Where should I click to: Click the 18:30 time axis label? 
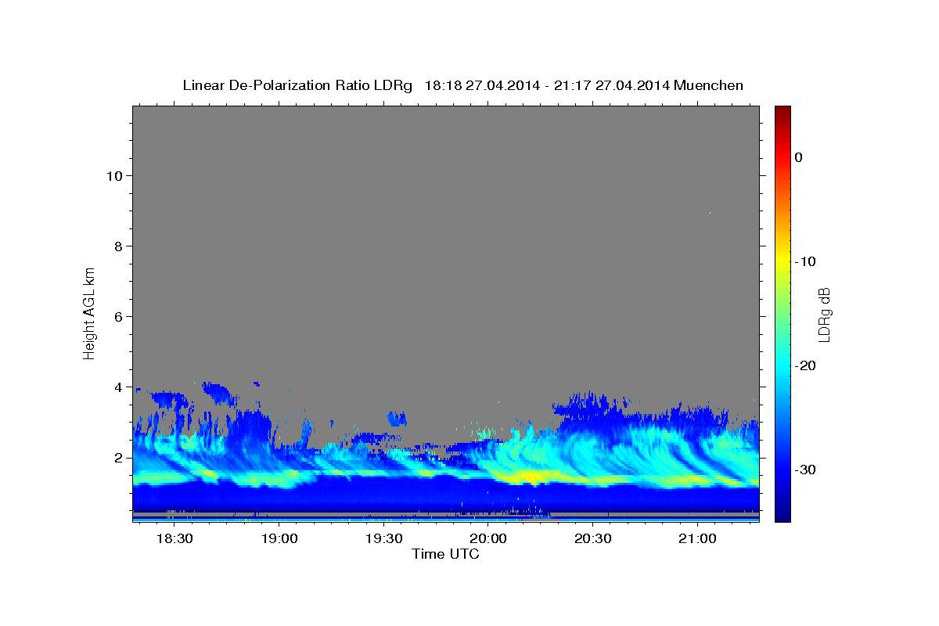click(x=174, y=539)
